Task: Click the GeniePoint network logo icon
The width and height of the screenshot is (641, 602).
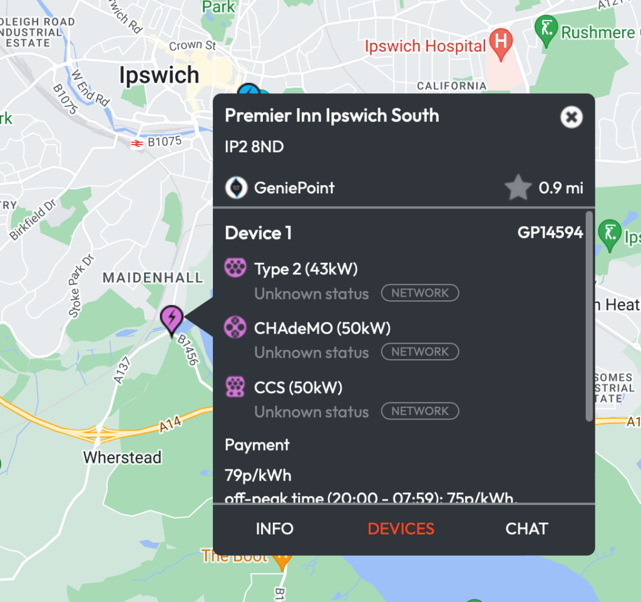Action: click(236, 188)
